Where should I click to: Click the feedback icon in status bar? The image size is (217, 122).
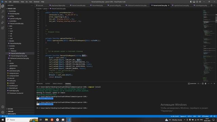click(211, 116)
